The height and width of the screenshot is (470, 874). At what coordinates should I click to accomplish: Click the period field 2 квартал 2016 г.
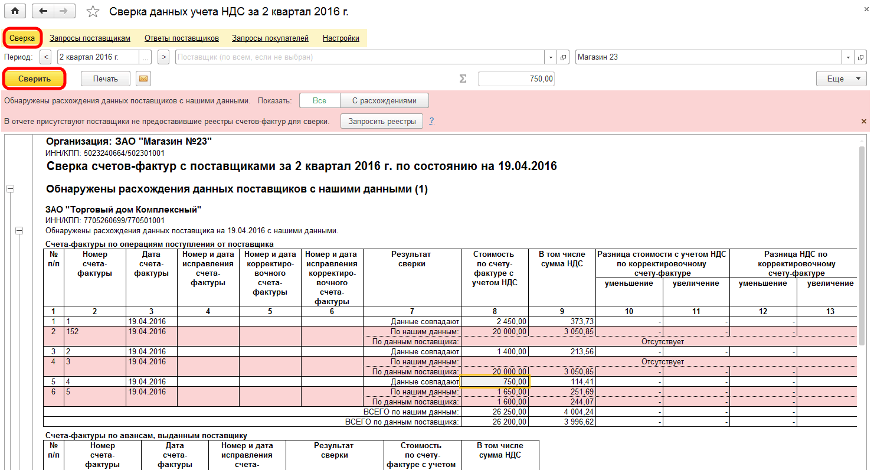pos(98,57)
